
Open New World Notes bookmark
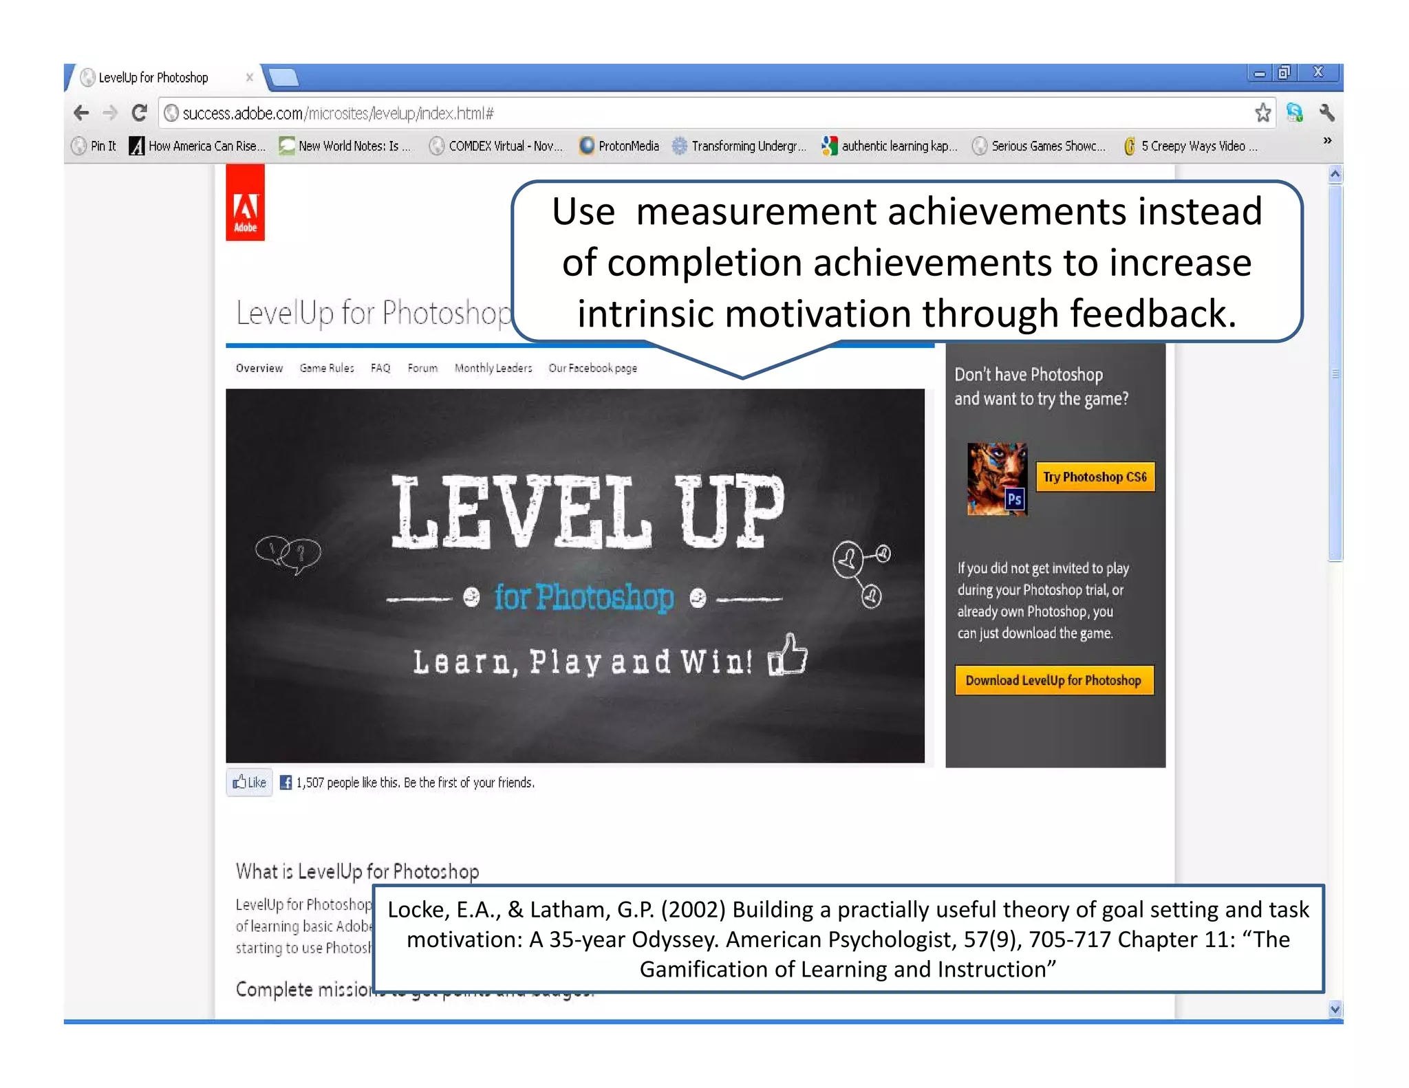tap(345, 146)
